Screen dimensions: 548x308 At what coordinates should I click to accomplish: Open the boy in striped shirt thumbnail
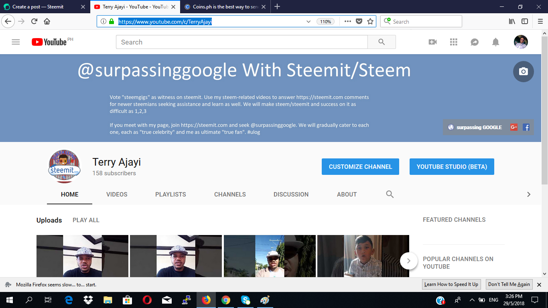363,256
